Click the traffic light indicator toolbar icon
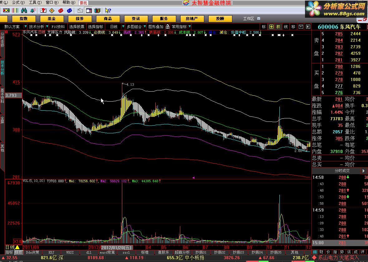This screenshot has height=262, width=368. 6,11
